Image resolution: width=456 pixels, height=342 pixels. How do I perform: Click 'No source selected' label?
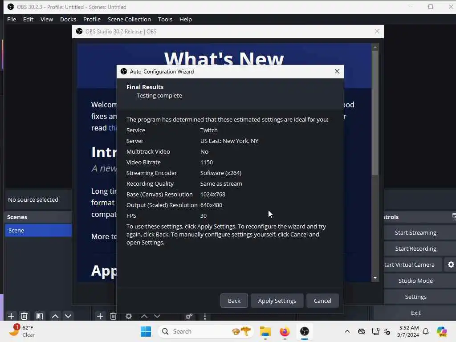tap(33, 199)
